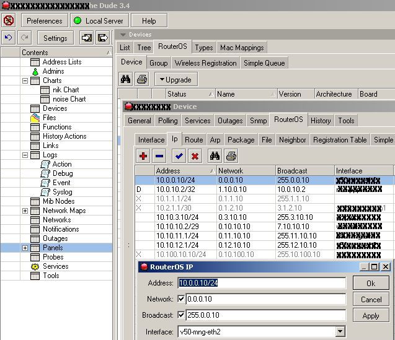This screenshot has height=340, width=395.
Task: Click Ok in RouterOS IP dialog
Action: [x=371, y=283]
